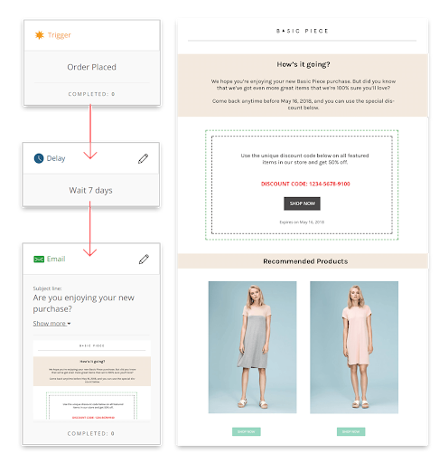
Task: Open email preview thumbnail in Email card
Action: pyautogui.click(x=92, y=380)
